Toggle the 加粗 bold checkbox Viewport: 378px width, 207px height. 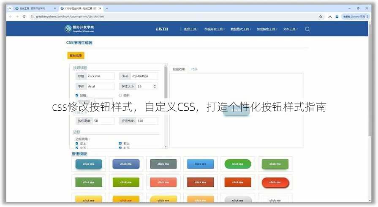click(77, 95)
